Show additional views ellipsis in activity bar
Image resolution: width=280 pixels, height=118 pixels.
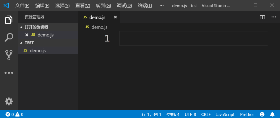(x=9, y=73)
